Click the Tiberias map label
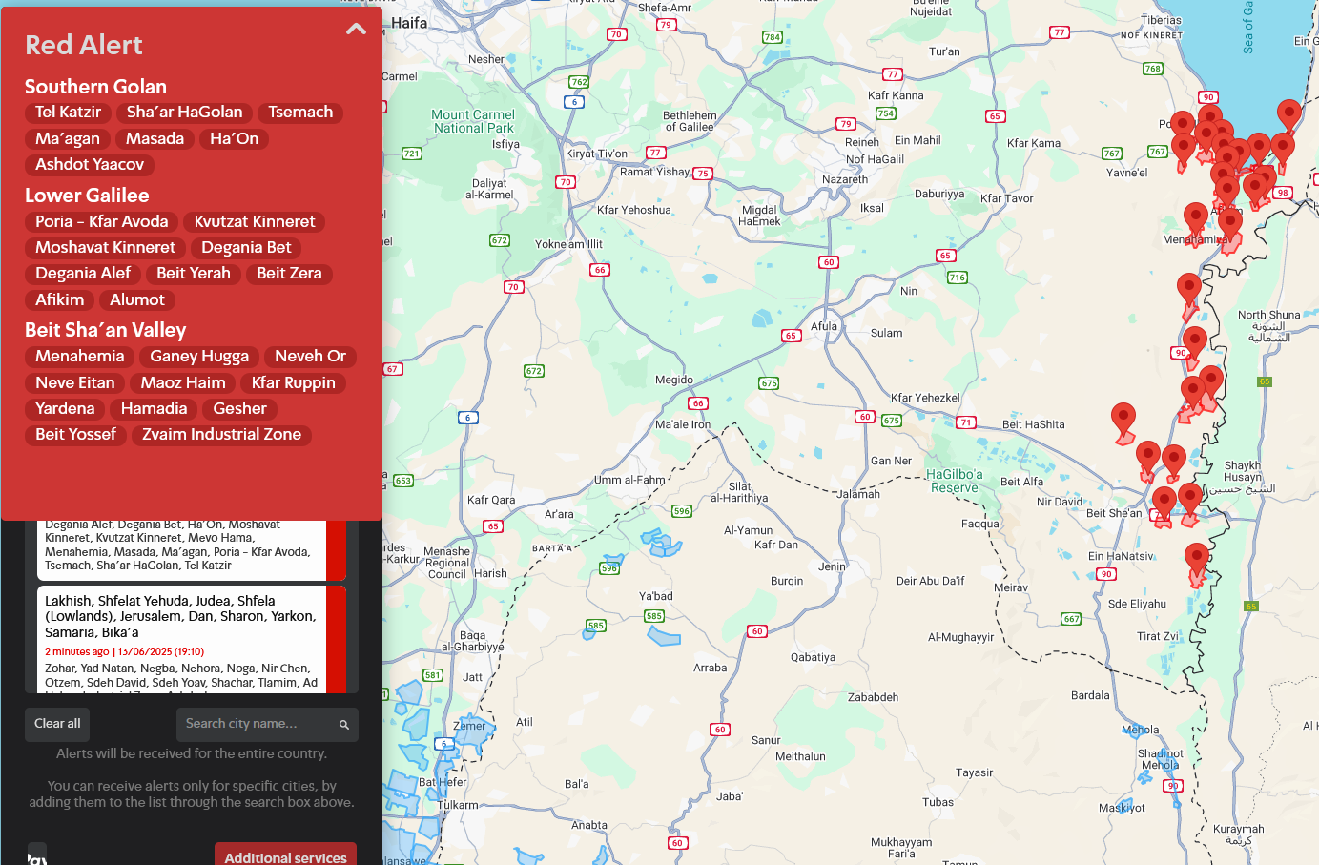 point(1161,20)
